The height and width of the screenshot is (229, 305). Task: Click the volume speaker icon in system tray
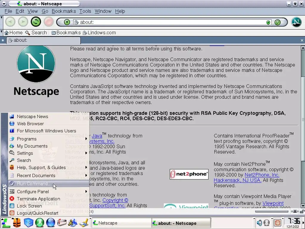pos(259,222)
